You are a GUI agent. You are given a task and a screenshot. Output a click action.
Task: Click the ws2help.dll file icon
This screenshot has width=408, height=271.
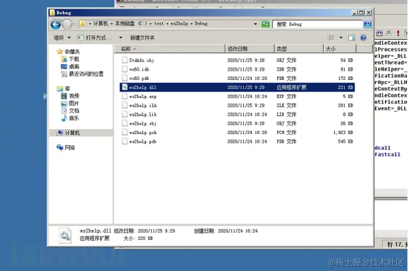point(125,87)
